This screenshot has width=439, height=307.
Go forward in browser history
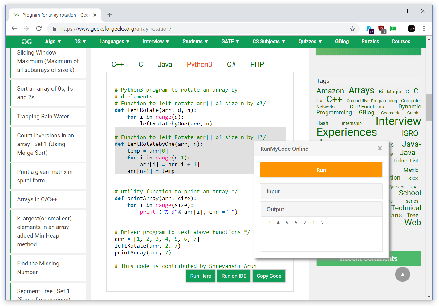coord(26,28)
